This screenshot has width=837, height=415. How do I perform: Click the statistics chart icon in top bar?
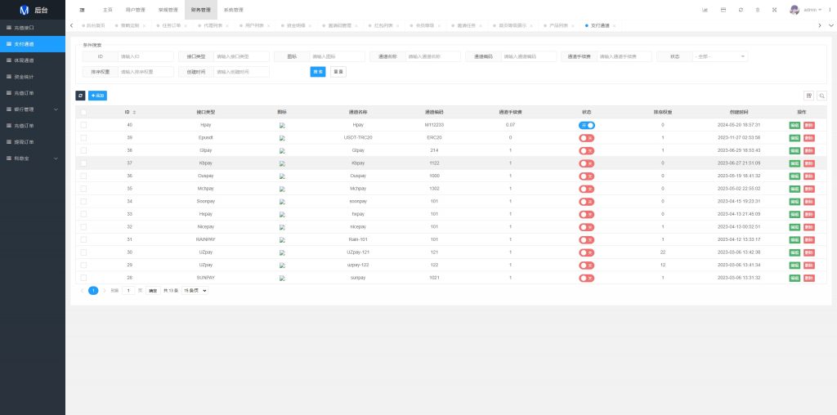705,10
